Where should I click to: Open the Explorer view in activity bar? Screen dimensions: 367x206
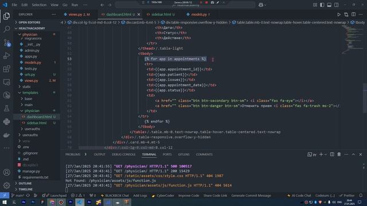tap(6, 16)
